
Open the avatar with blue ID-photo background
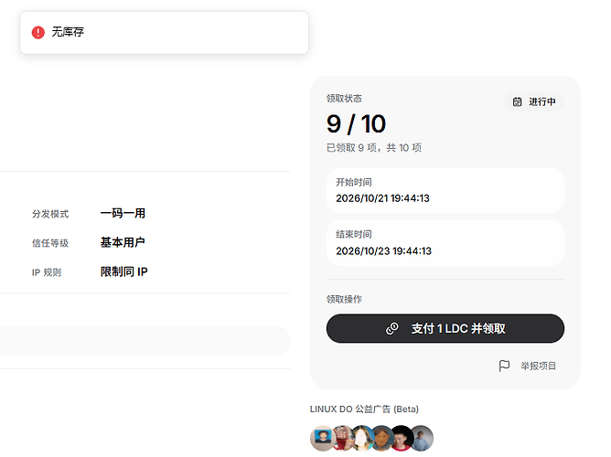[x=323, y=438]
